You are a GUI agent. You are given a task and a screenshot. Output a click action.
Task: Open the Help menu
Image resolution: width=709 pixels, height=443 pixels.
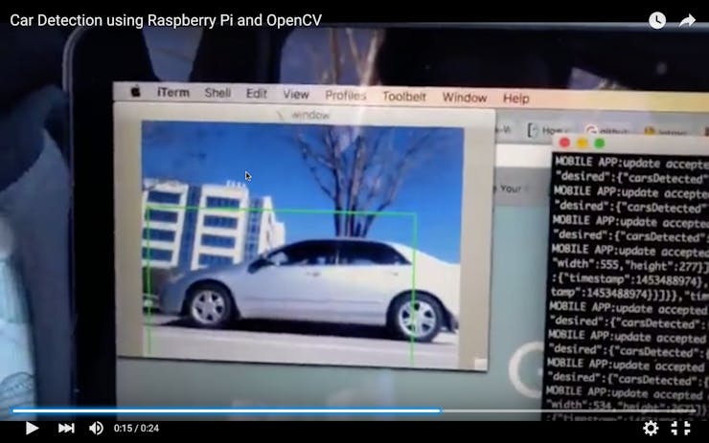click(x=515, y=98)
